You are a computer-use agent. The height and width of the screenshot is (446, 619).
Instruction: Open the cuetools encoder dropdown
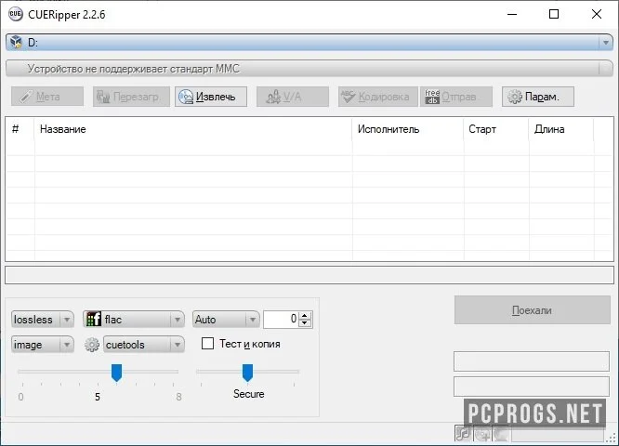pos(144,345)
